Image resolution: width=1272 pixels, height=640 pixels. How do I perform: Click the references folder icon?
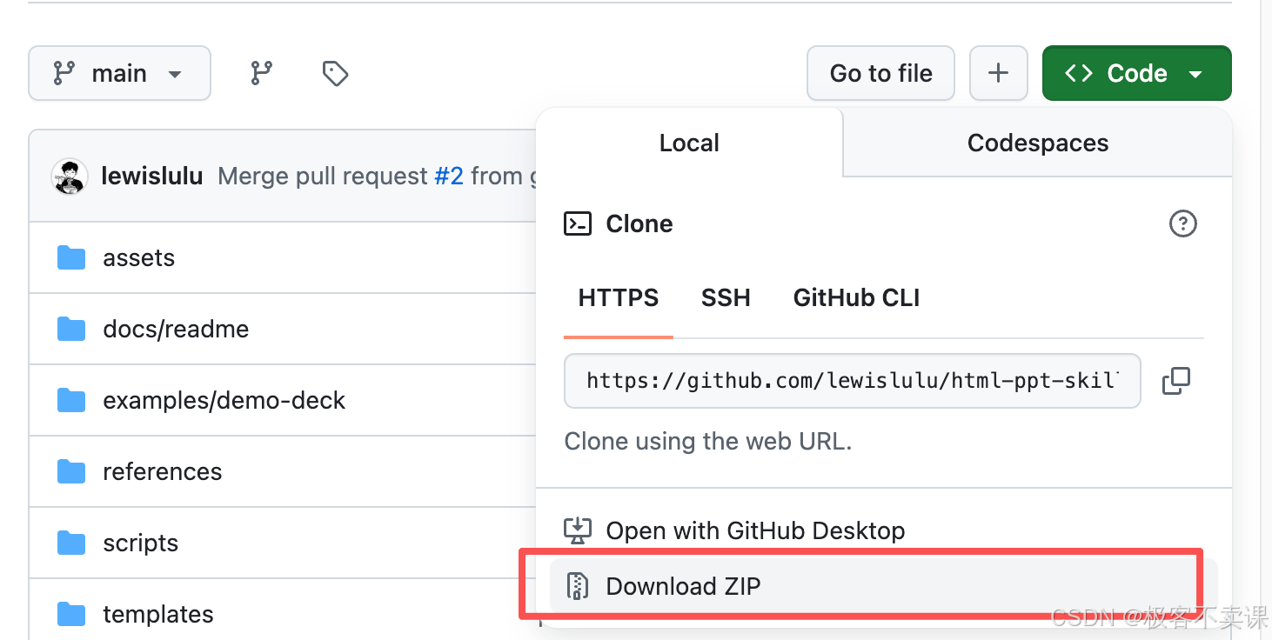pos(71,472)
